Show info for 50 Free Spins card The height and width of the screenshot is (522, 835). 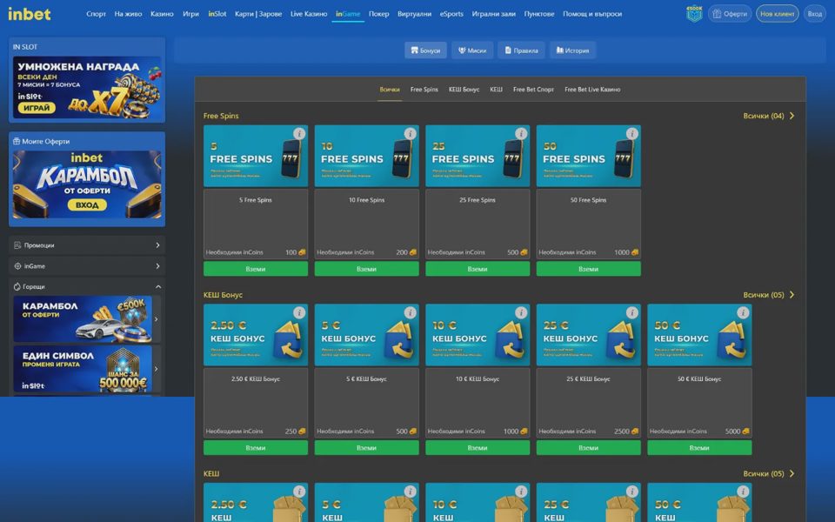coord(631,134)
